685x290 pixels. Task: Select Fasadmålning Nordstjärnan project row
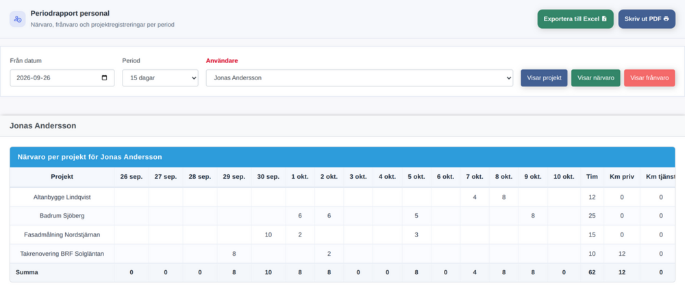[342, 234]
